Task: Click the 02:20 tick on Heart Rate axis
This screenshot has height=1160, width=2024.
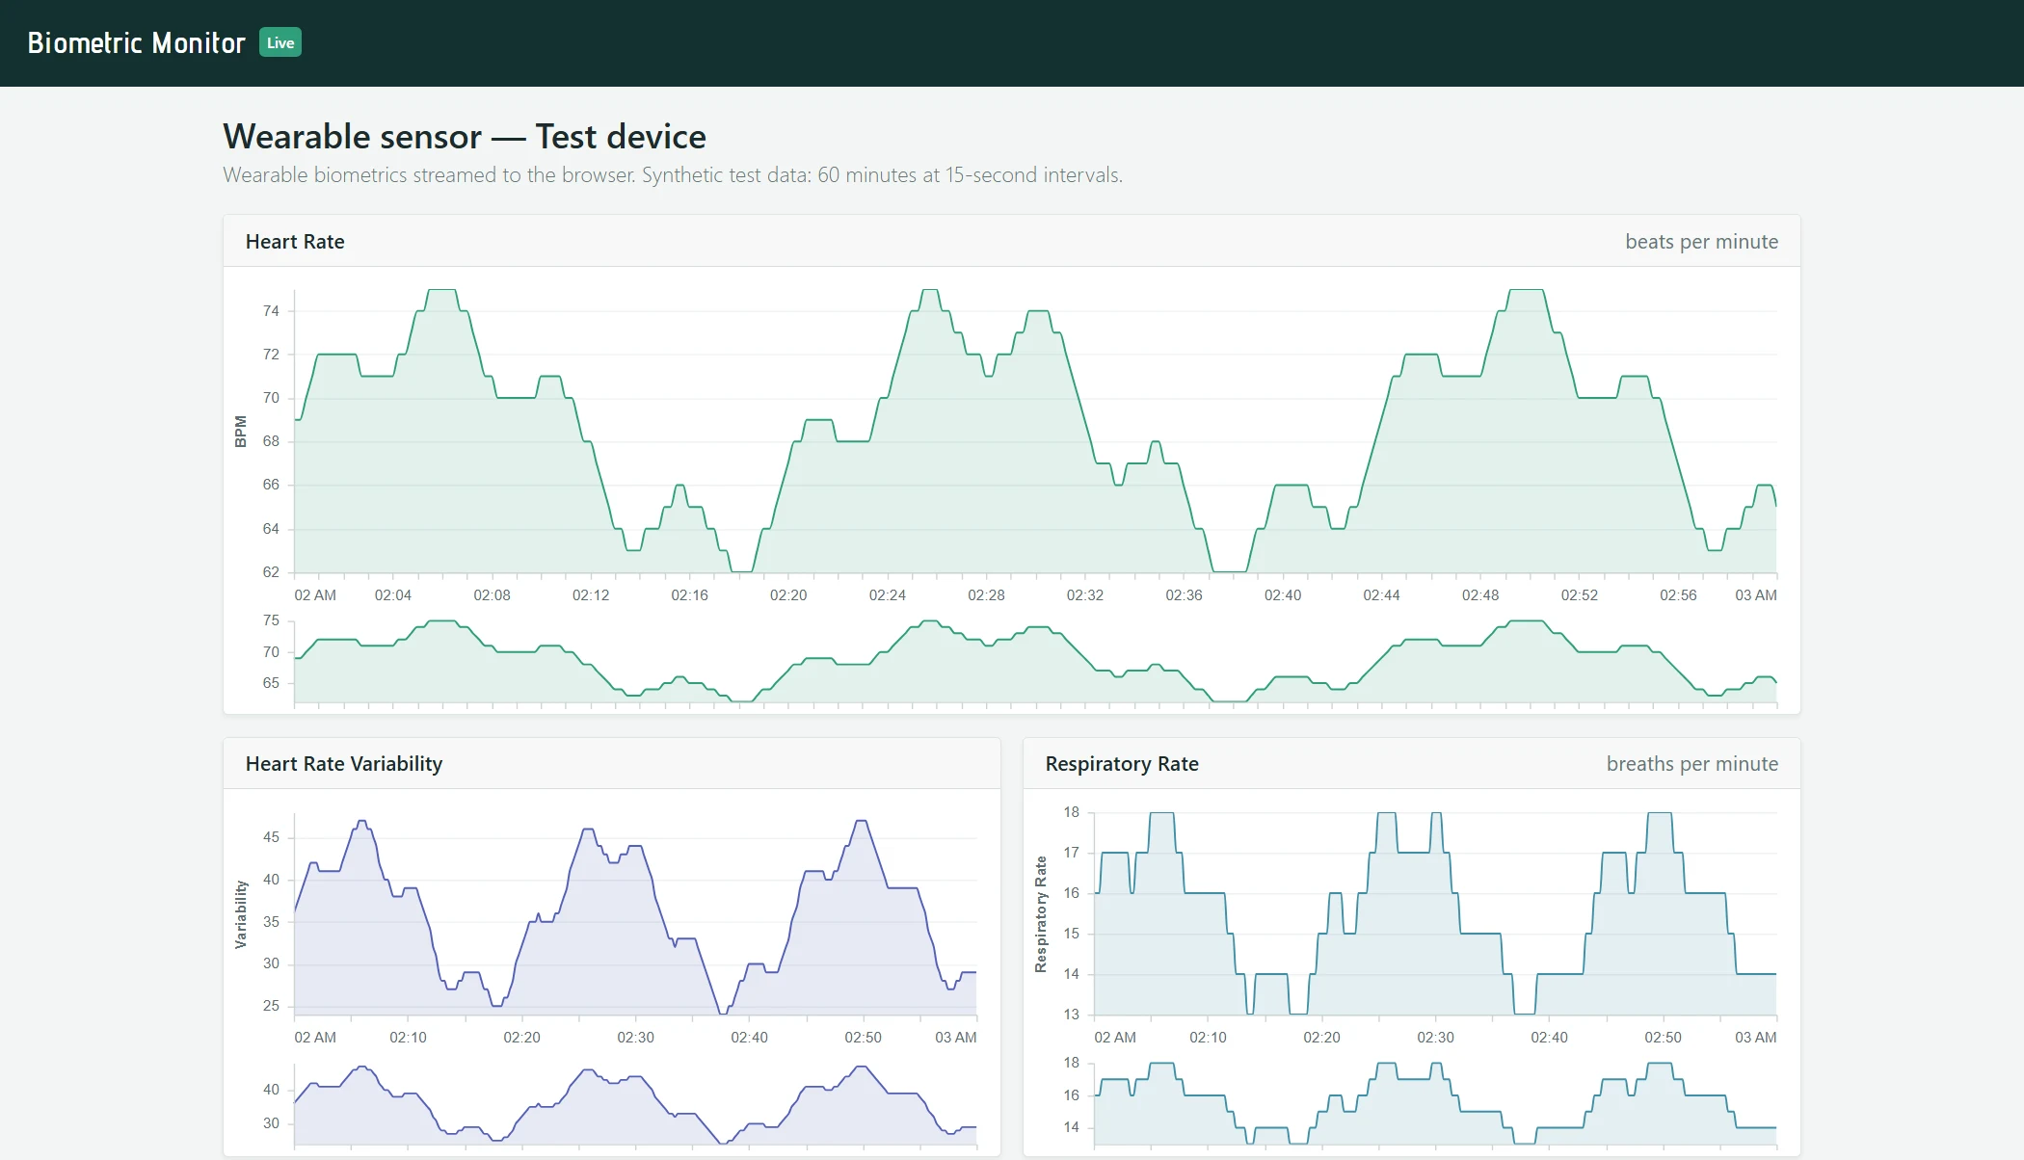Action: (x=788, y=595)
